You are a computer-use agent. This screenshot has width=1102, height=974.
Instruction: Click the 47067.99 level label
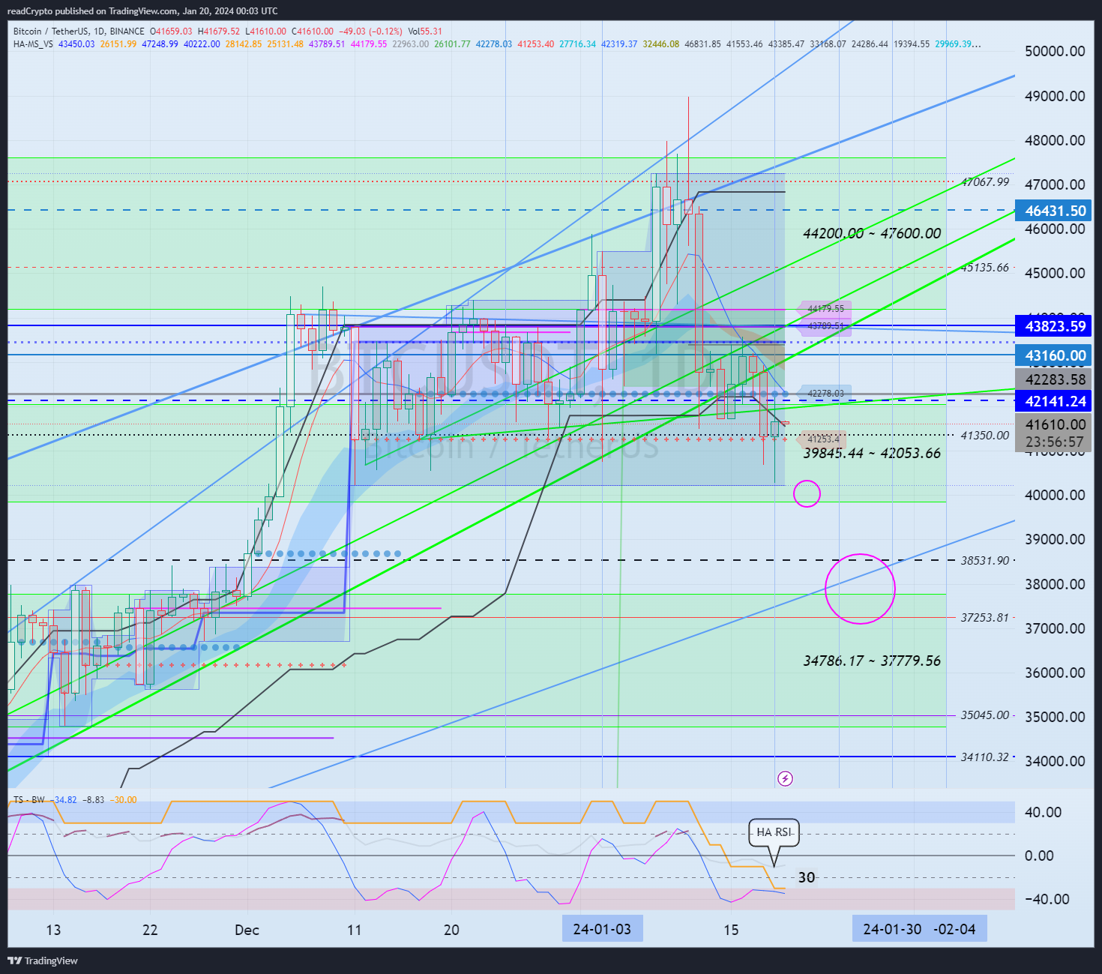tap(985, 181)
